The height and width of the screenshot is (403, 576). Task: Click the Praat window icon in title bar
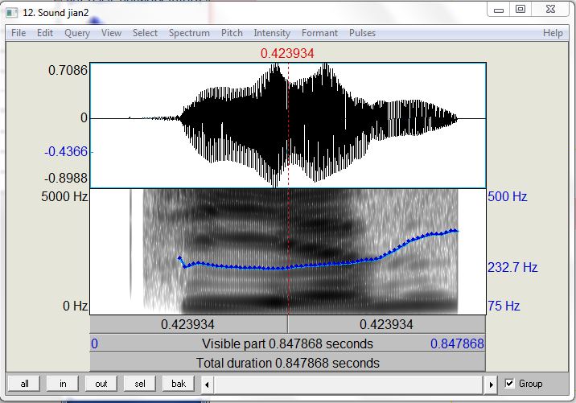[12, 13]
